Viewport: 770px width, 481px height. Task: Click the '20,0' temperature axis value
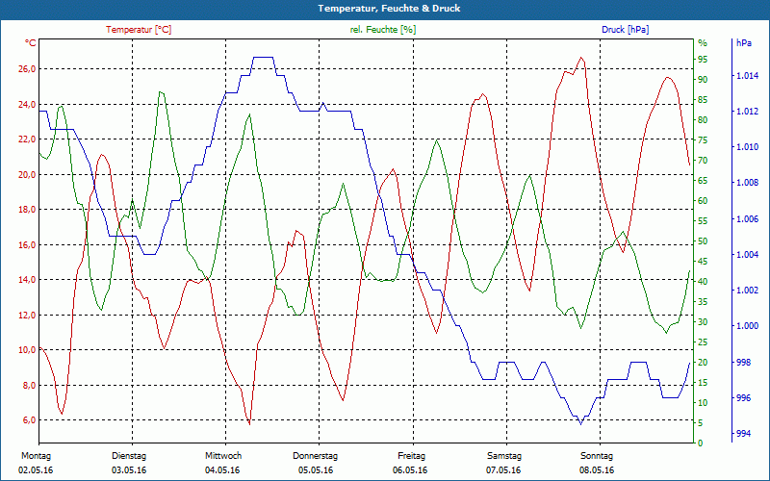pyautogui.click(x=27, y=174)
